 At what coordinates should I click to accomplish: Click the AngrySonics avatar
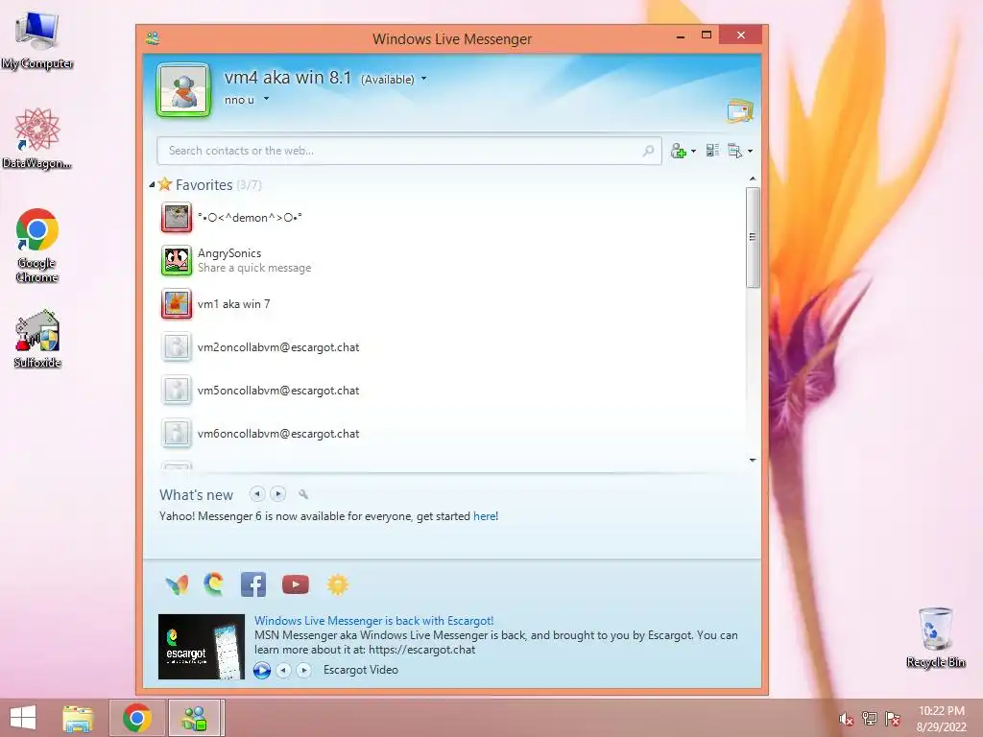click(x=177, y=261)
